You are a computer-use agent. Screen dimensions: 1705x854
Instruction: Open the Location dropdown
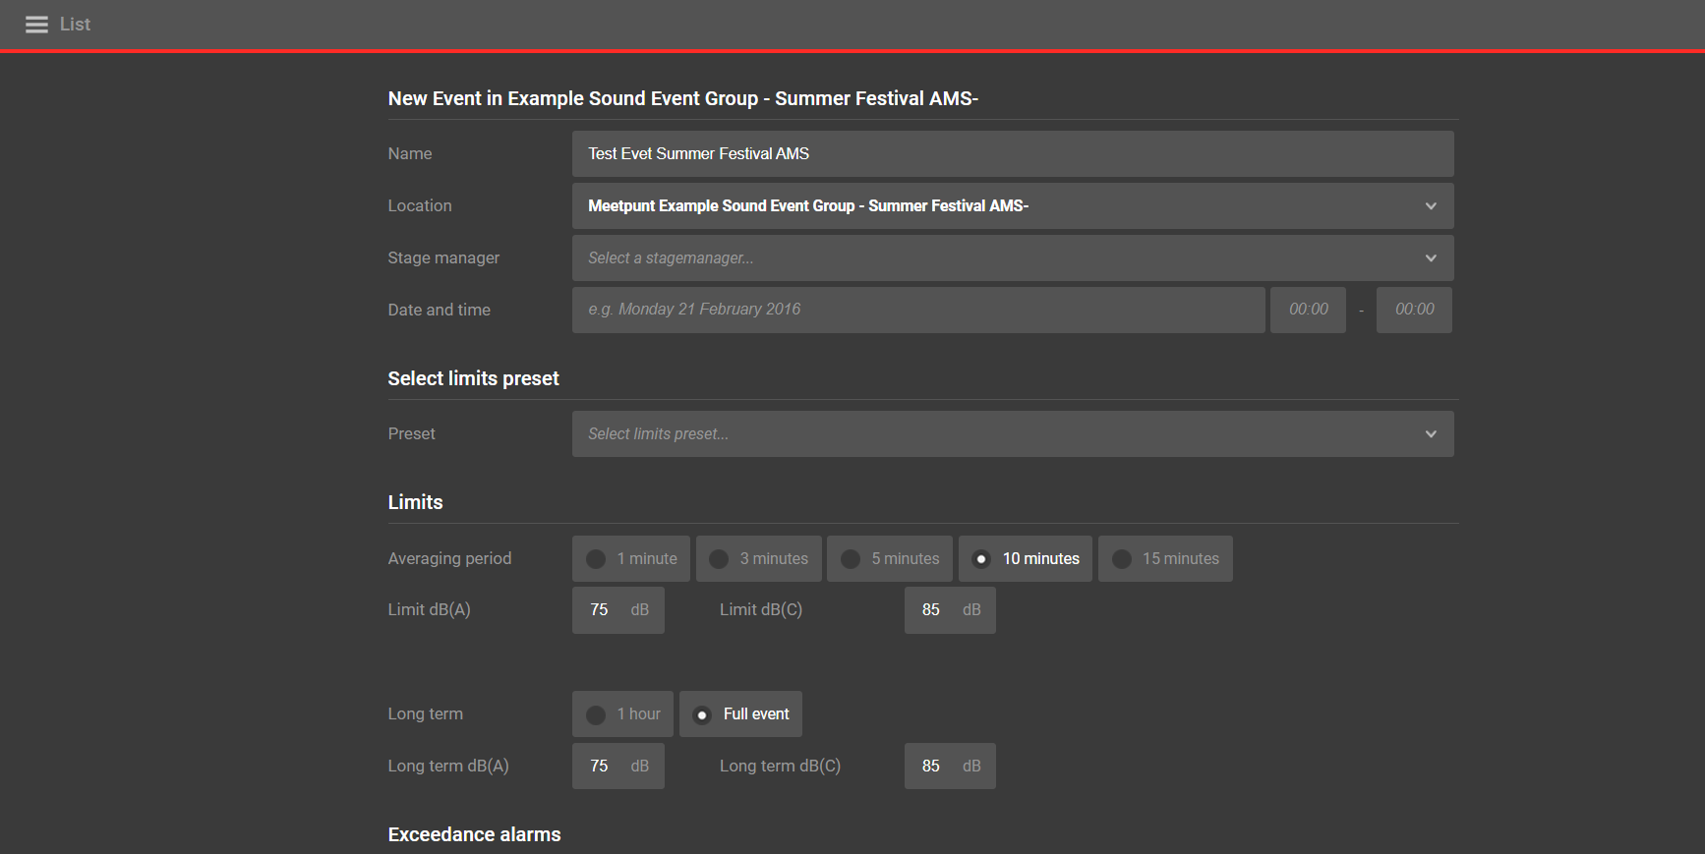[x=1013, y=206]
